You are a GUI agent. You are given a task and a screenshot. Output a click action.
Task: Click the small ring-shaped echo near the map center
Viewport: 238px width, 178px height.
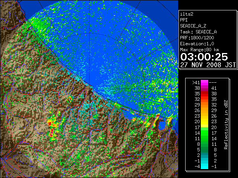(70, 98)
